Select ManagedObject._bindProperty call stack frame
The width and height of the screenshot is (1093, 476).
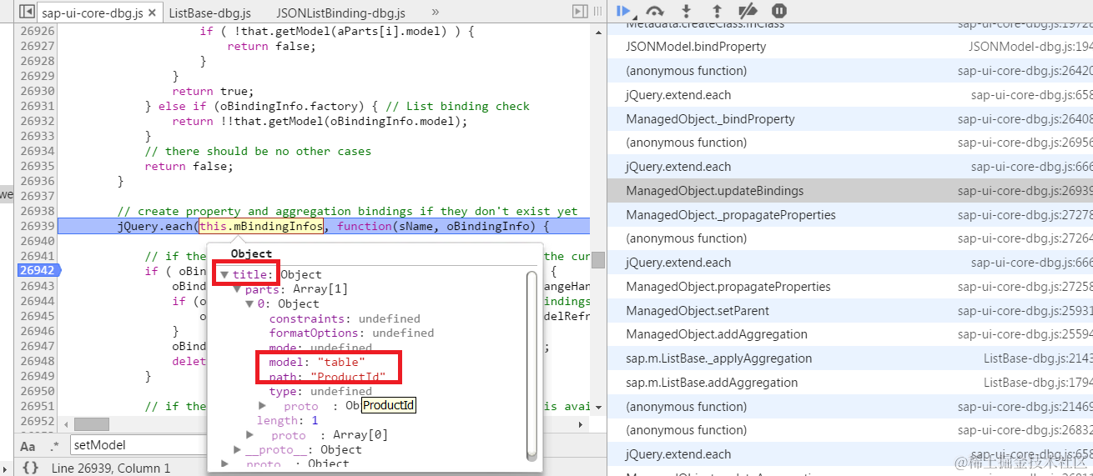[x=850, y=119]
